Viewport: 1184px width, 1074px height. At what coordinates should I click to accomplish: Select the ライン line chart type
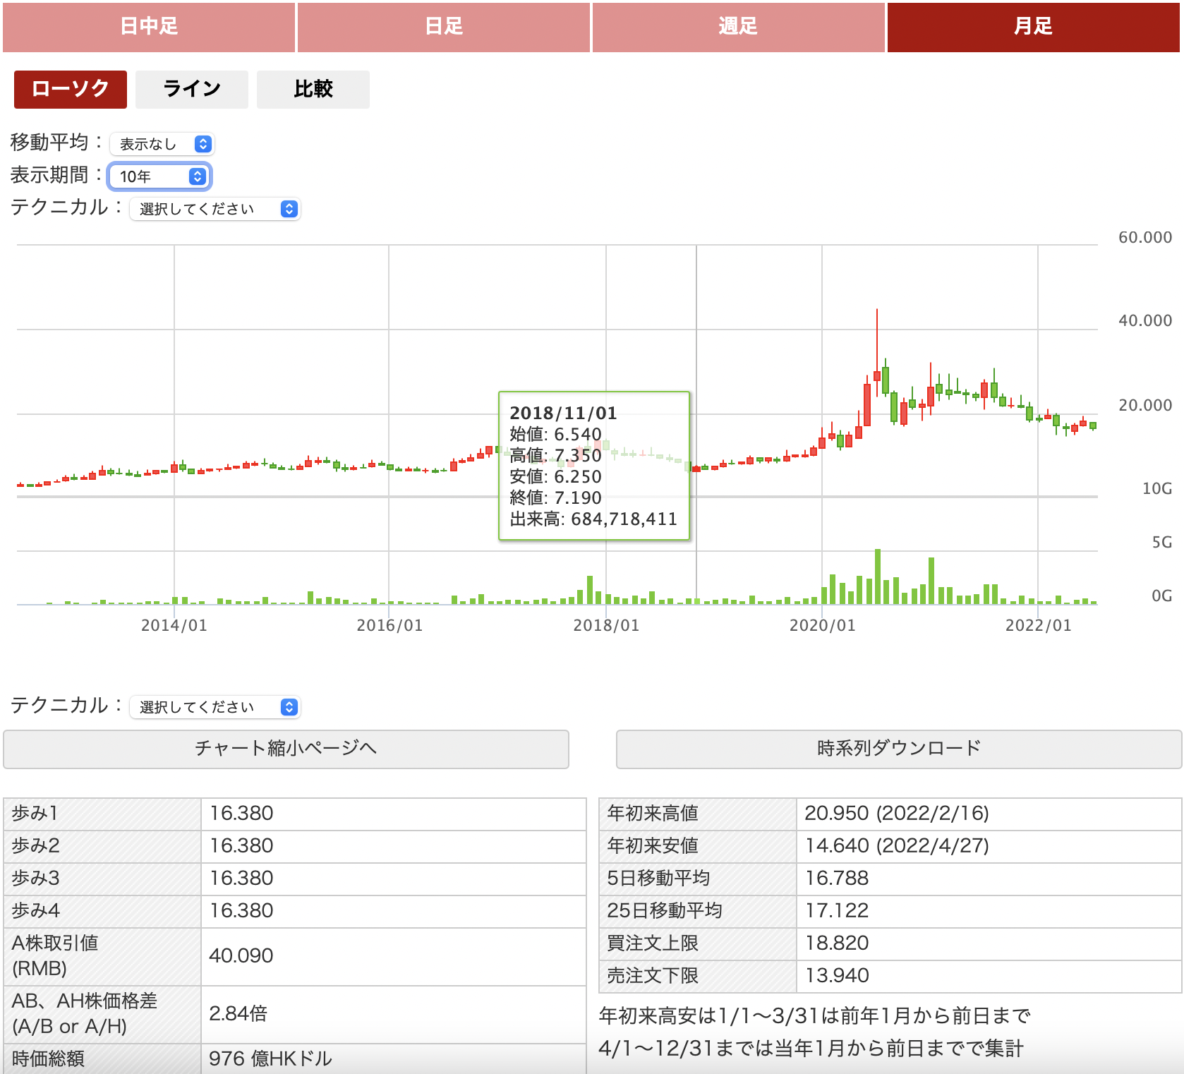coord(192,89)
